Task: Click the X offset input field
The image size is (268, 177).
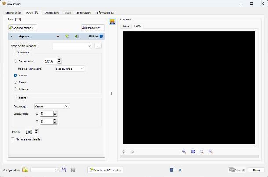Action: pos(47,114)
